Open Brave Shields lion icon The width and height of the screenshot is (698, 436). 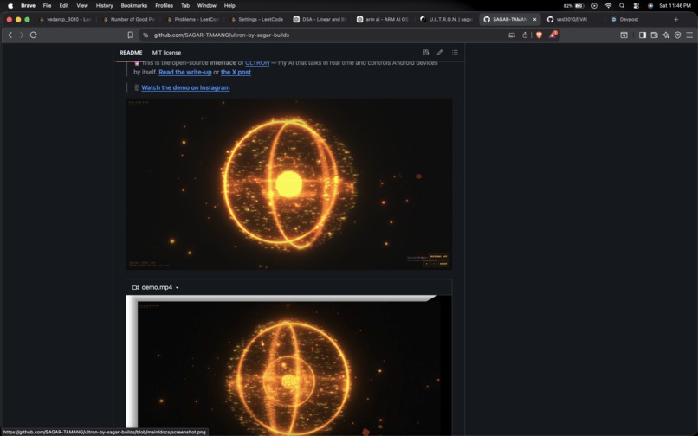(539, 35)
